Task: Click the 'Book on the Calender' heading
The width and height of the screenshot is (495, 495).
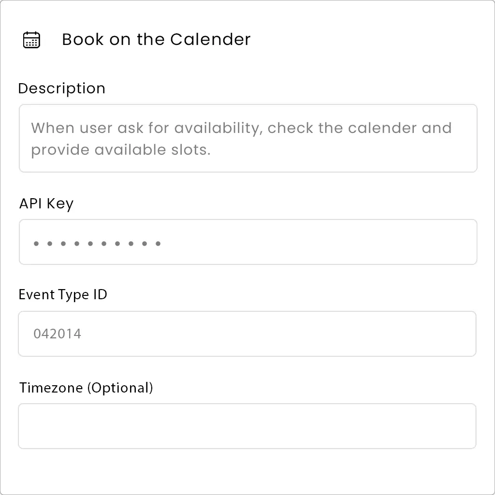Action: 156,39
